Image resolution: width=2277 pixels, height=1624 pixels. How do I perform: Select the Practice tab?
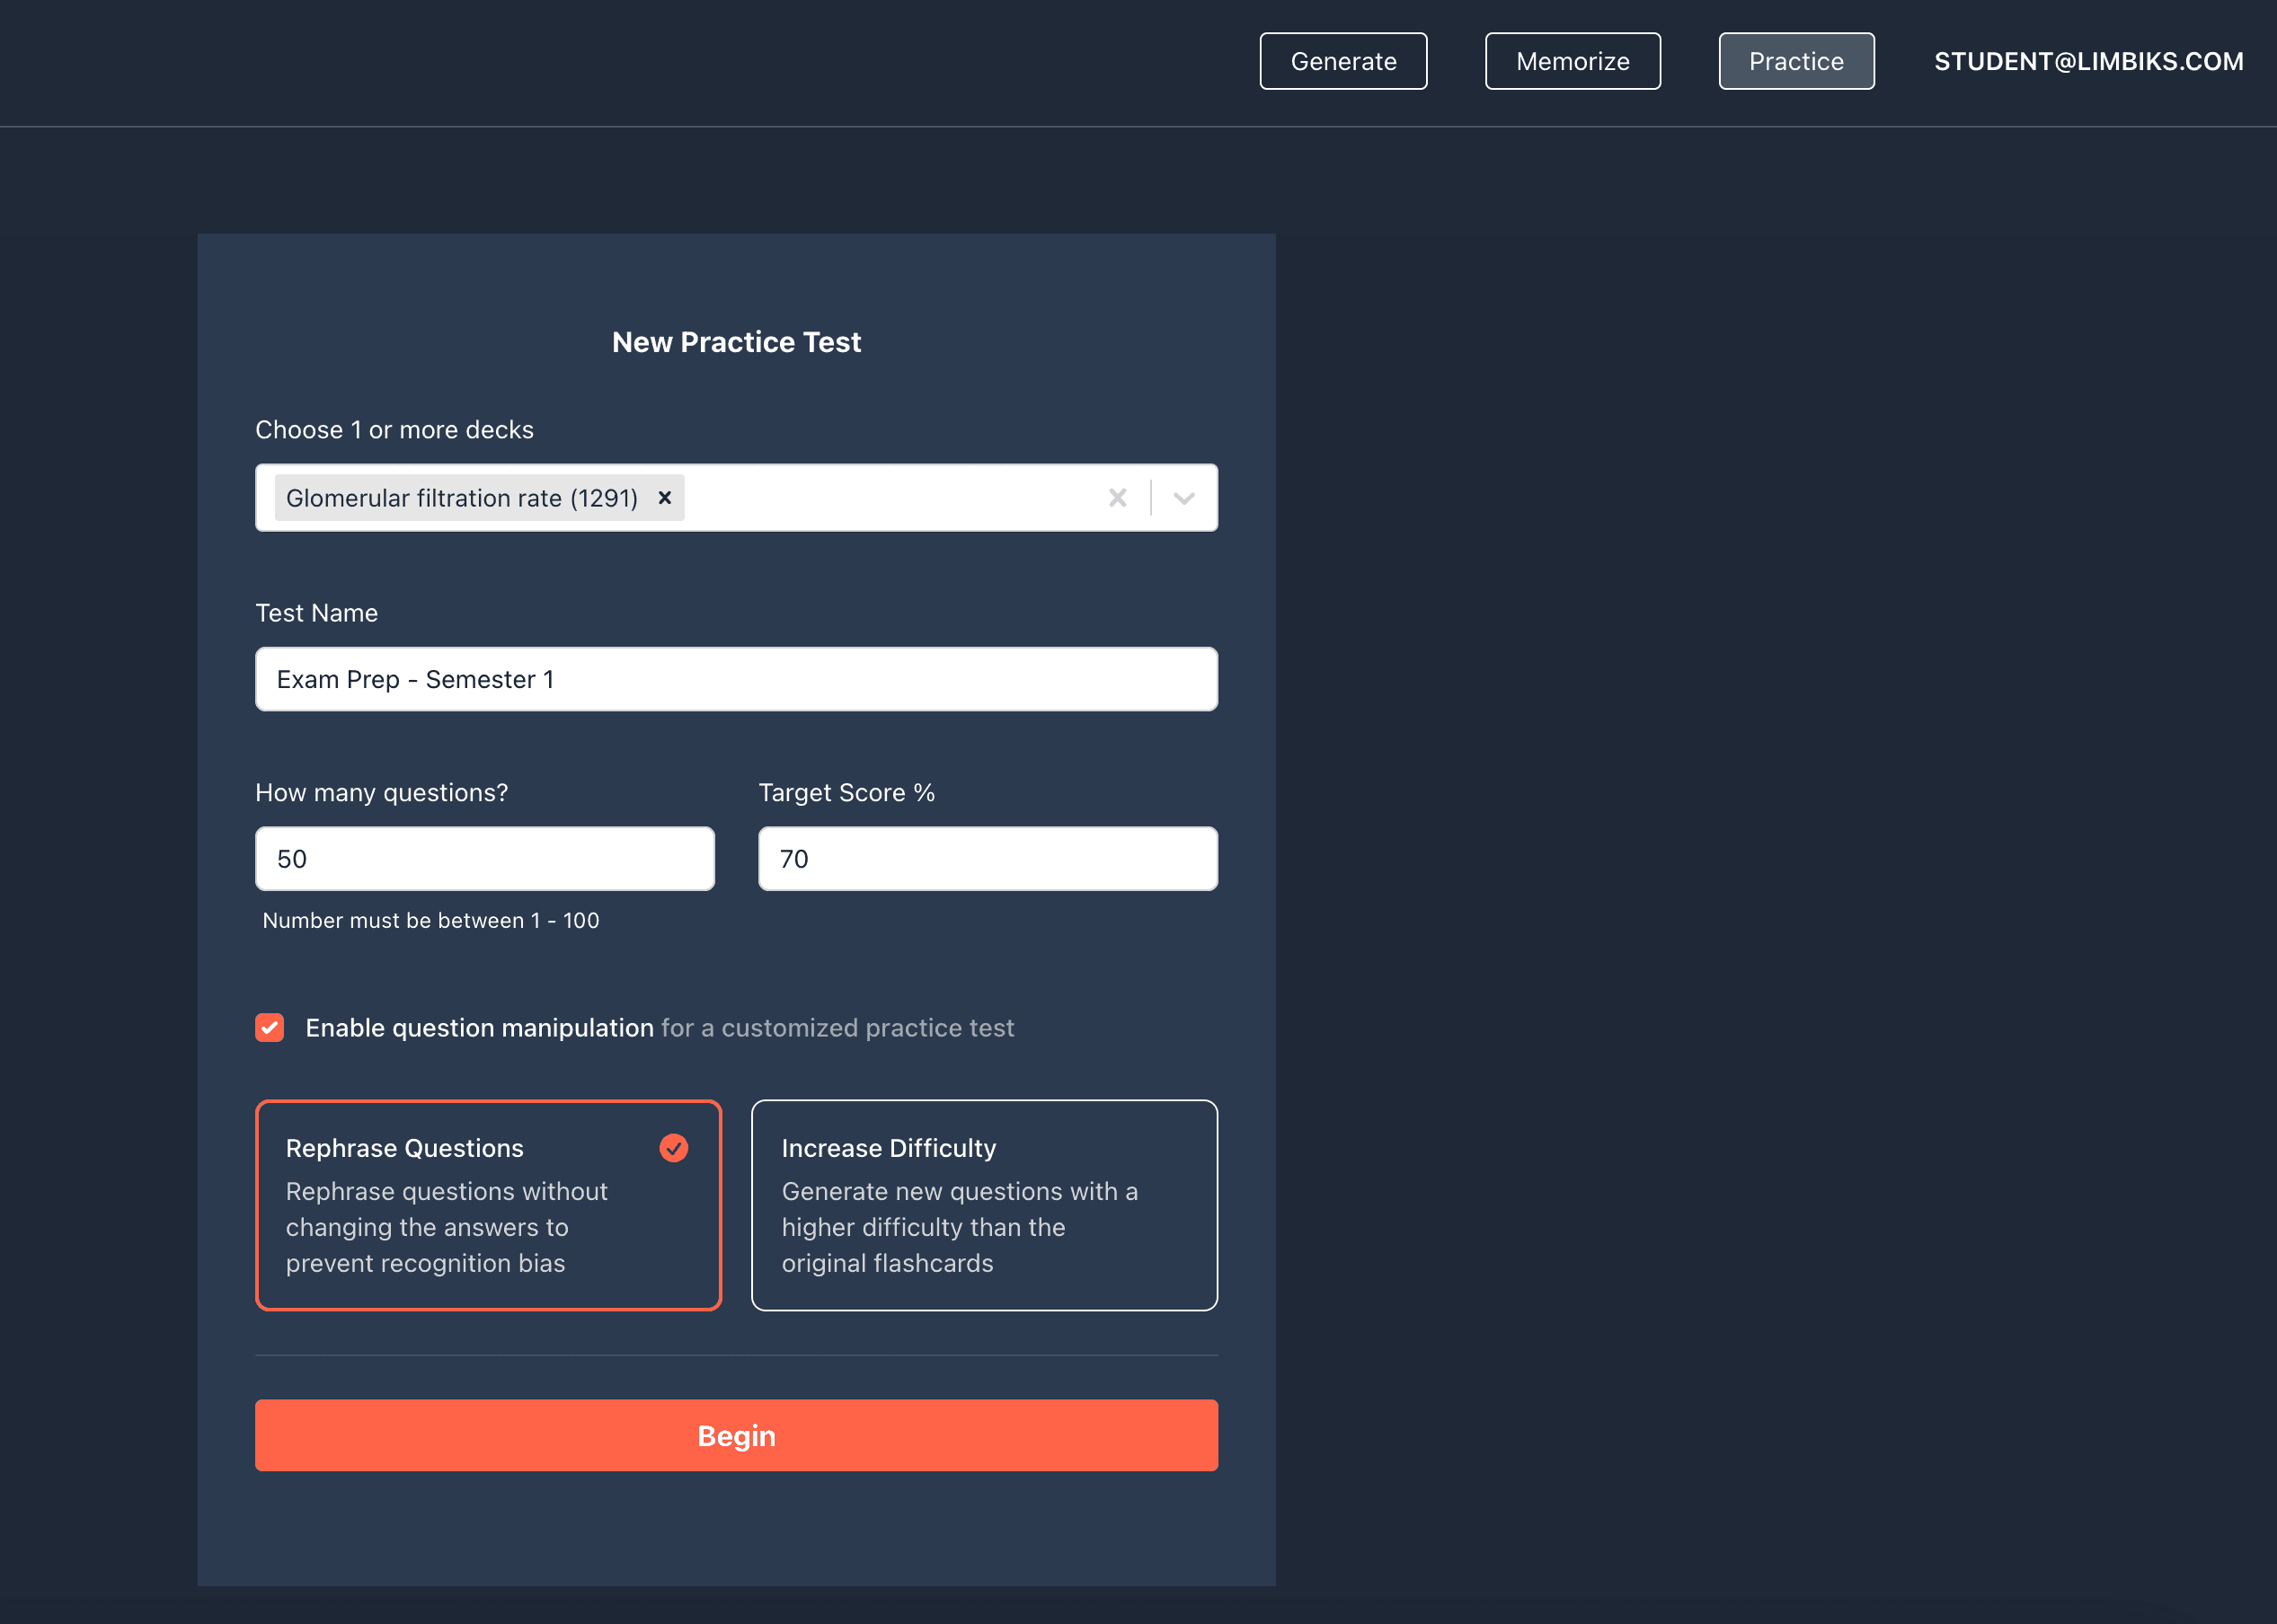[1795, 61]
